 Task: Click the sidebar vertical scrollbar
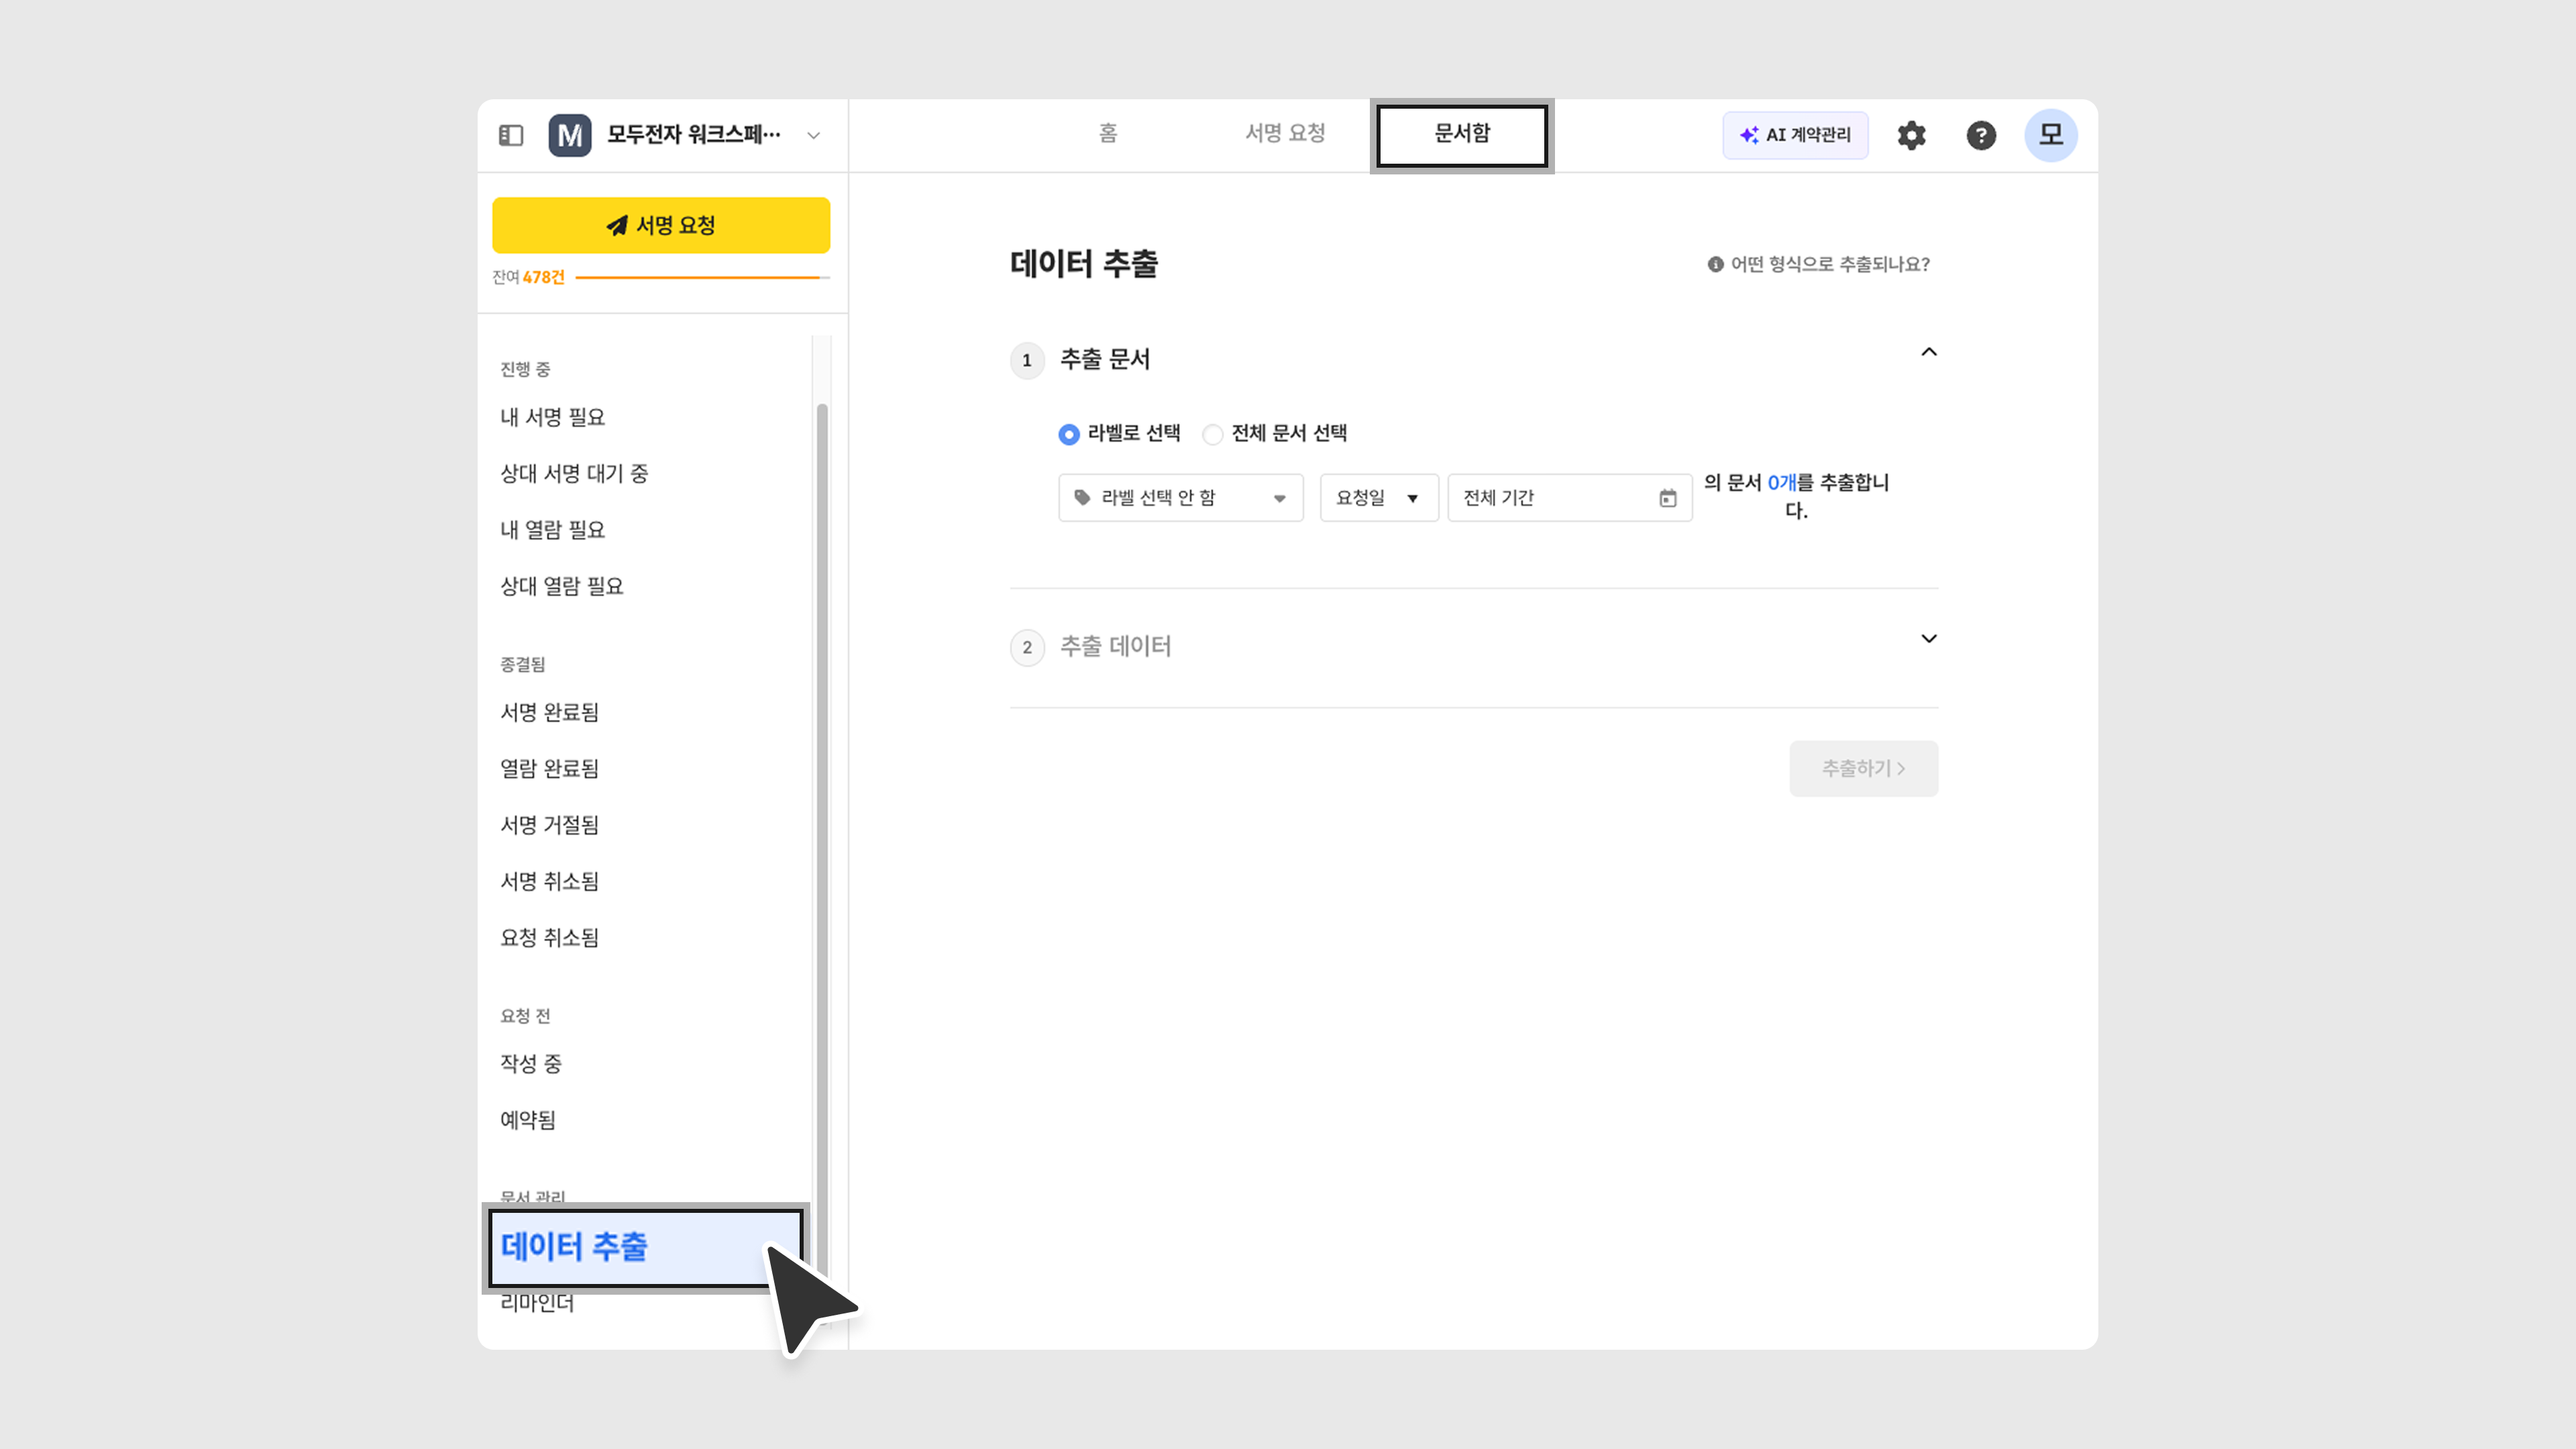tap(822, 800)
